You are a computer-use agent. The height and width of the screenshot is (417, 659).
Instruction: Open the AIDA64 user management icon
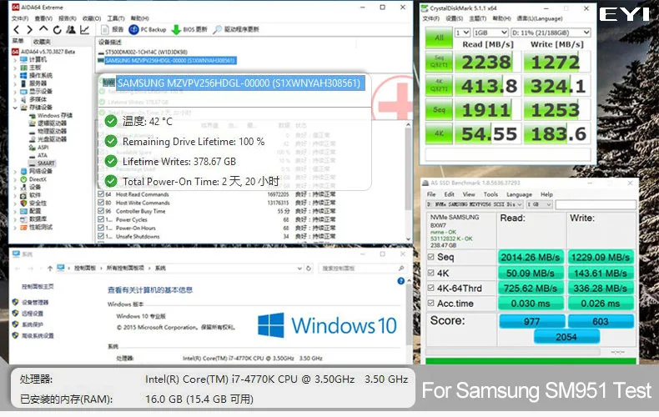click(x=71, y=29)
